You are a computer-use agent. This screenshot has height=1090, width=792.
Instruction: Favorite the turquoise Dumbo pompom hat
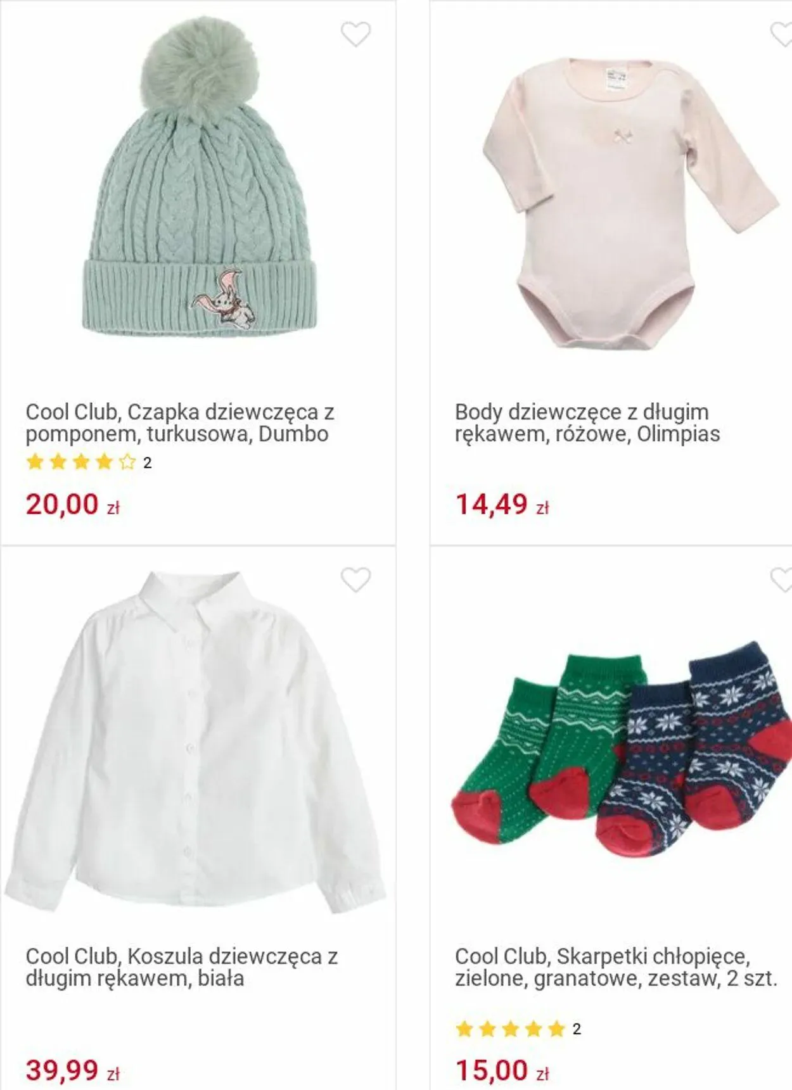(x=355, y=34)
